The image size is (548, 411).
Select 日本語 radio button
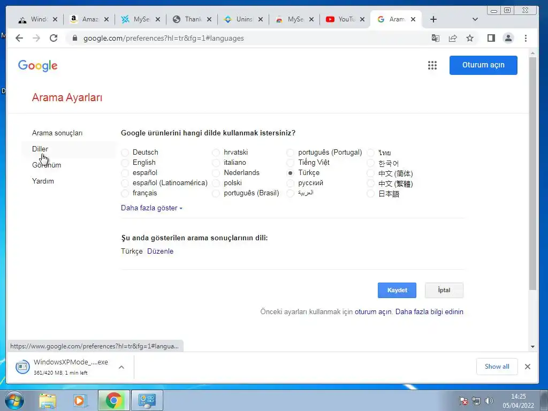pyautogui.click(x=370, y=194)
